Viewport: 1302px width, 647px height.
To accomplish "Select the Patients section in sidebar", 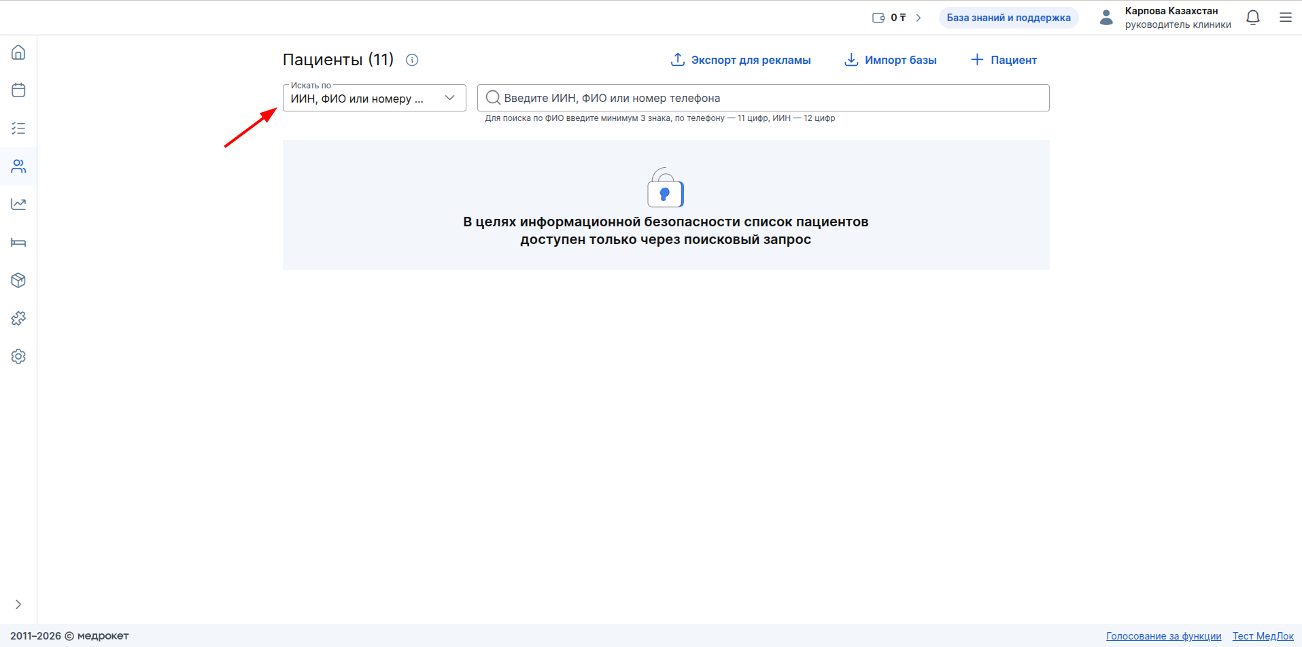I will [x=18, y=167].
